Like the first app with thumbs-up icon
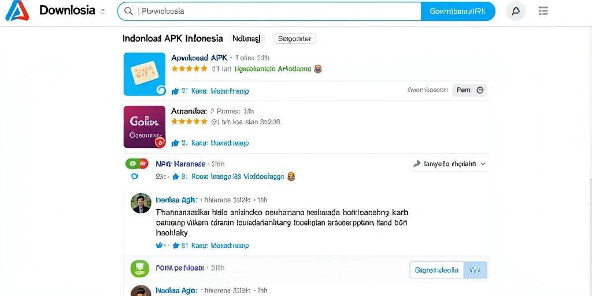The image size is (592, 296). pyautogui.click(x=175, y=91)
